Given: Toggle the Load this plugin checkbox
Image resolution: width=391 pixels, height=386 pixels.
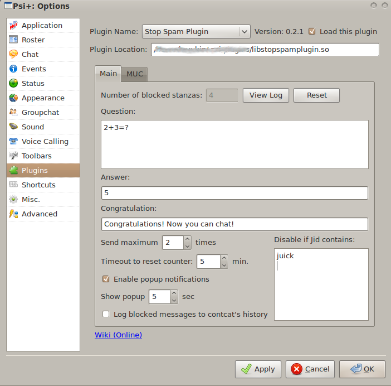Looking at the screenshot, I should click(312, 32).
